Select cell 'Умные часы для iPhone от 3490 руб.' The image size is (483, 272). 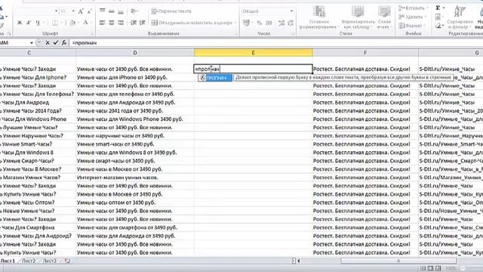(135, 77)
